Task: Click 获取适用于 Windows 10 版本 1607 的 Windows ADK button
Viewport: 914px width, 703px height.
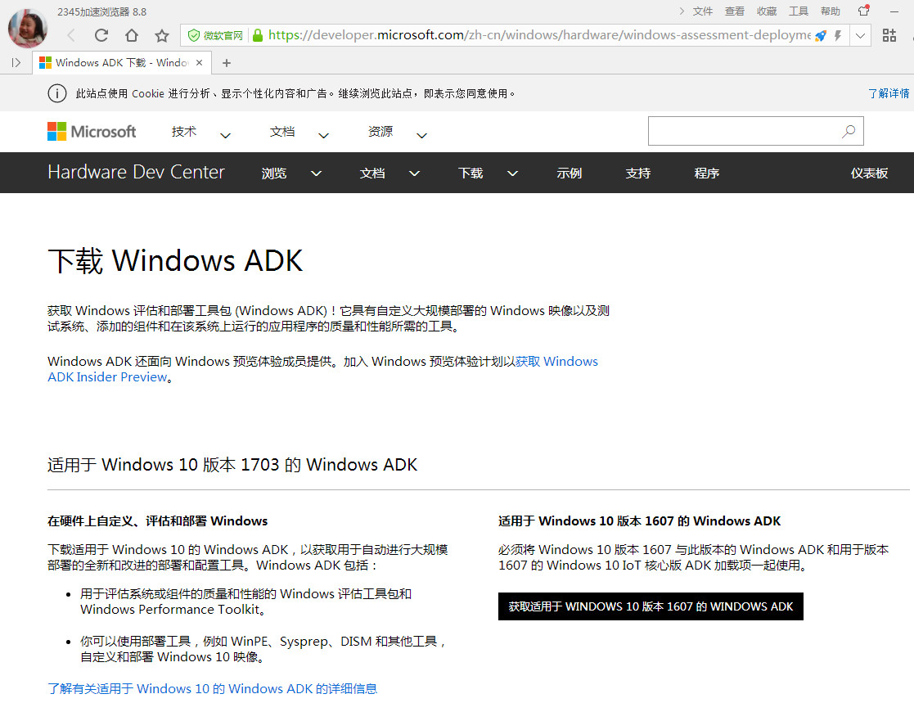Action: click(x=651, y=606)
